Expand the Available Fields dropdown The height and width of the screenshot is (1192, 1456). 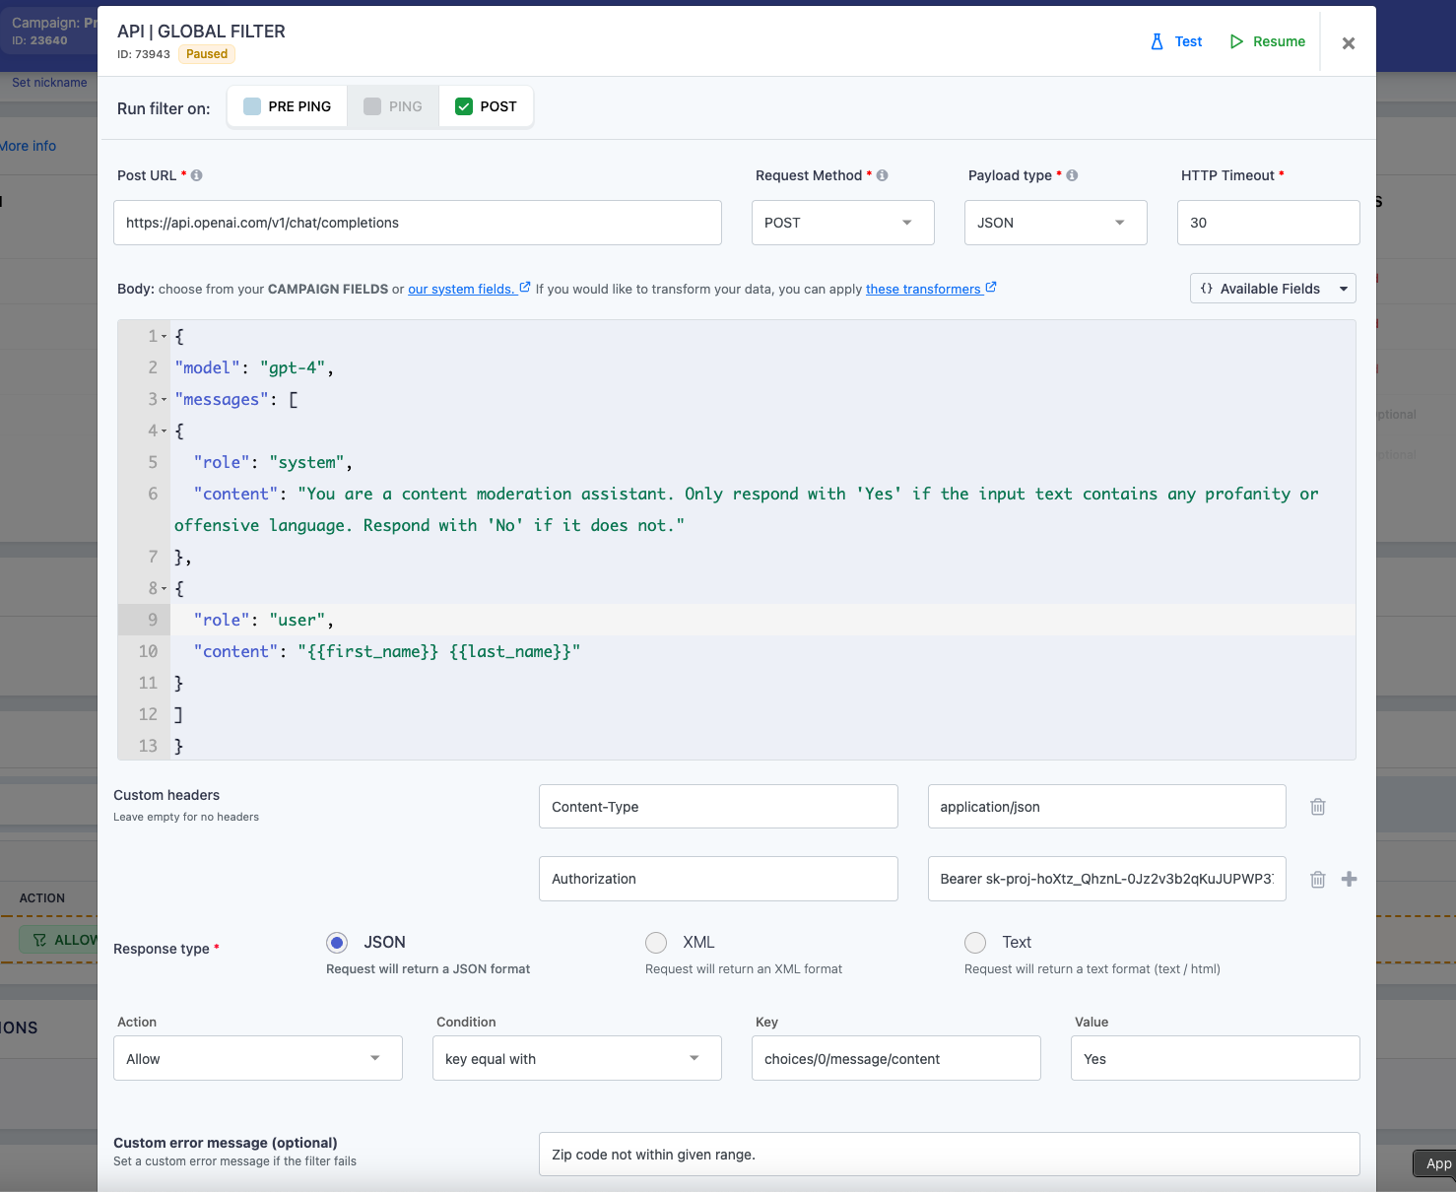click(x=1272, y=289)
